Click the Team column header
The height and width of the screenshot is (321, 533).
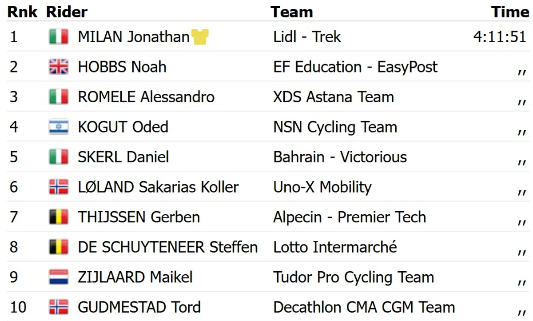[x=292, y=12]
